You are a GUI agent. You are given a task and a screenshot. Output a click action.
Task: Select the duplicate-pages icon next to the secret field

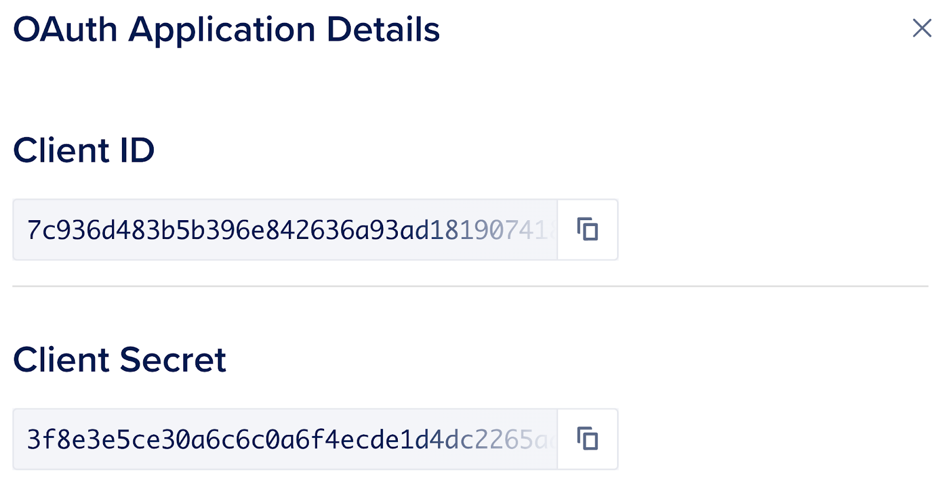[x=587, y=439]
